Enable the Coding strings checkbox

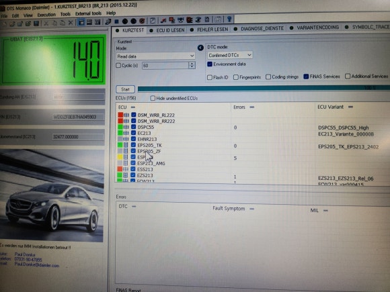pyautogui.click(x=268, y=77)
